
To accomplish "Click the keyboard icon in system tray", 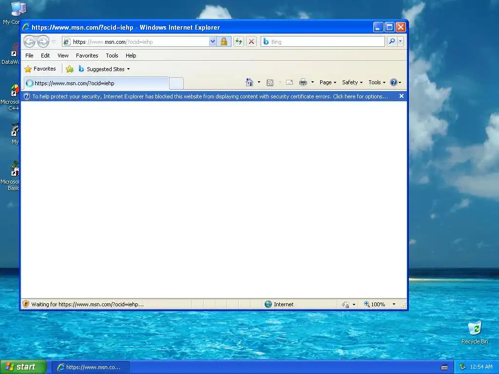I will (444, 367).
